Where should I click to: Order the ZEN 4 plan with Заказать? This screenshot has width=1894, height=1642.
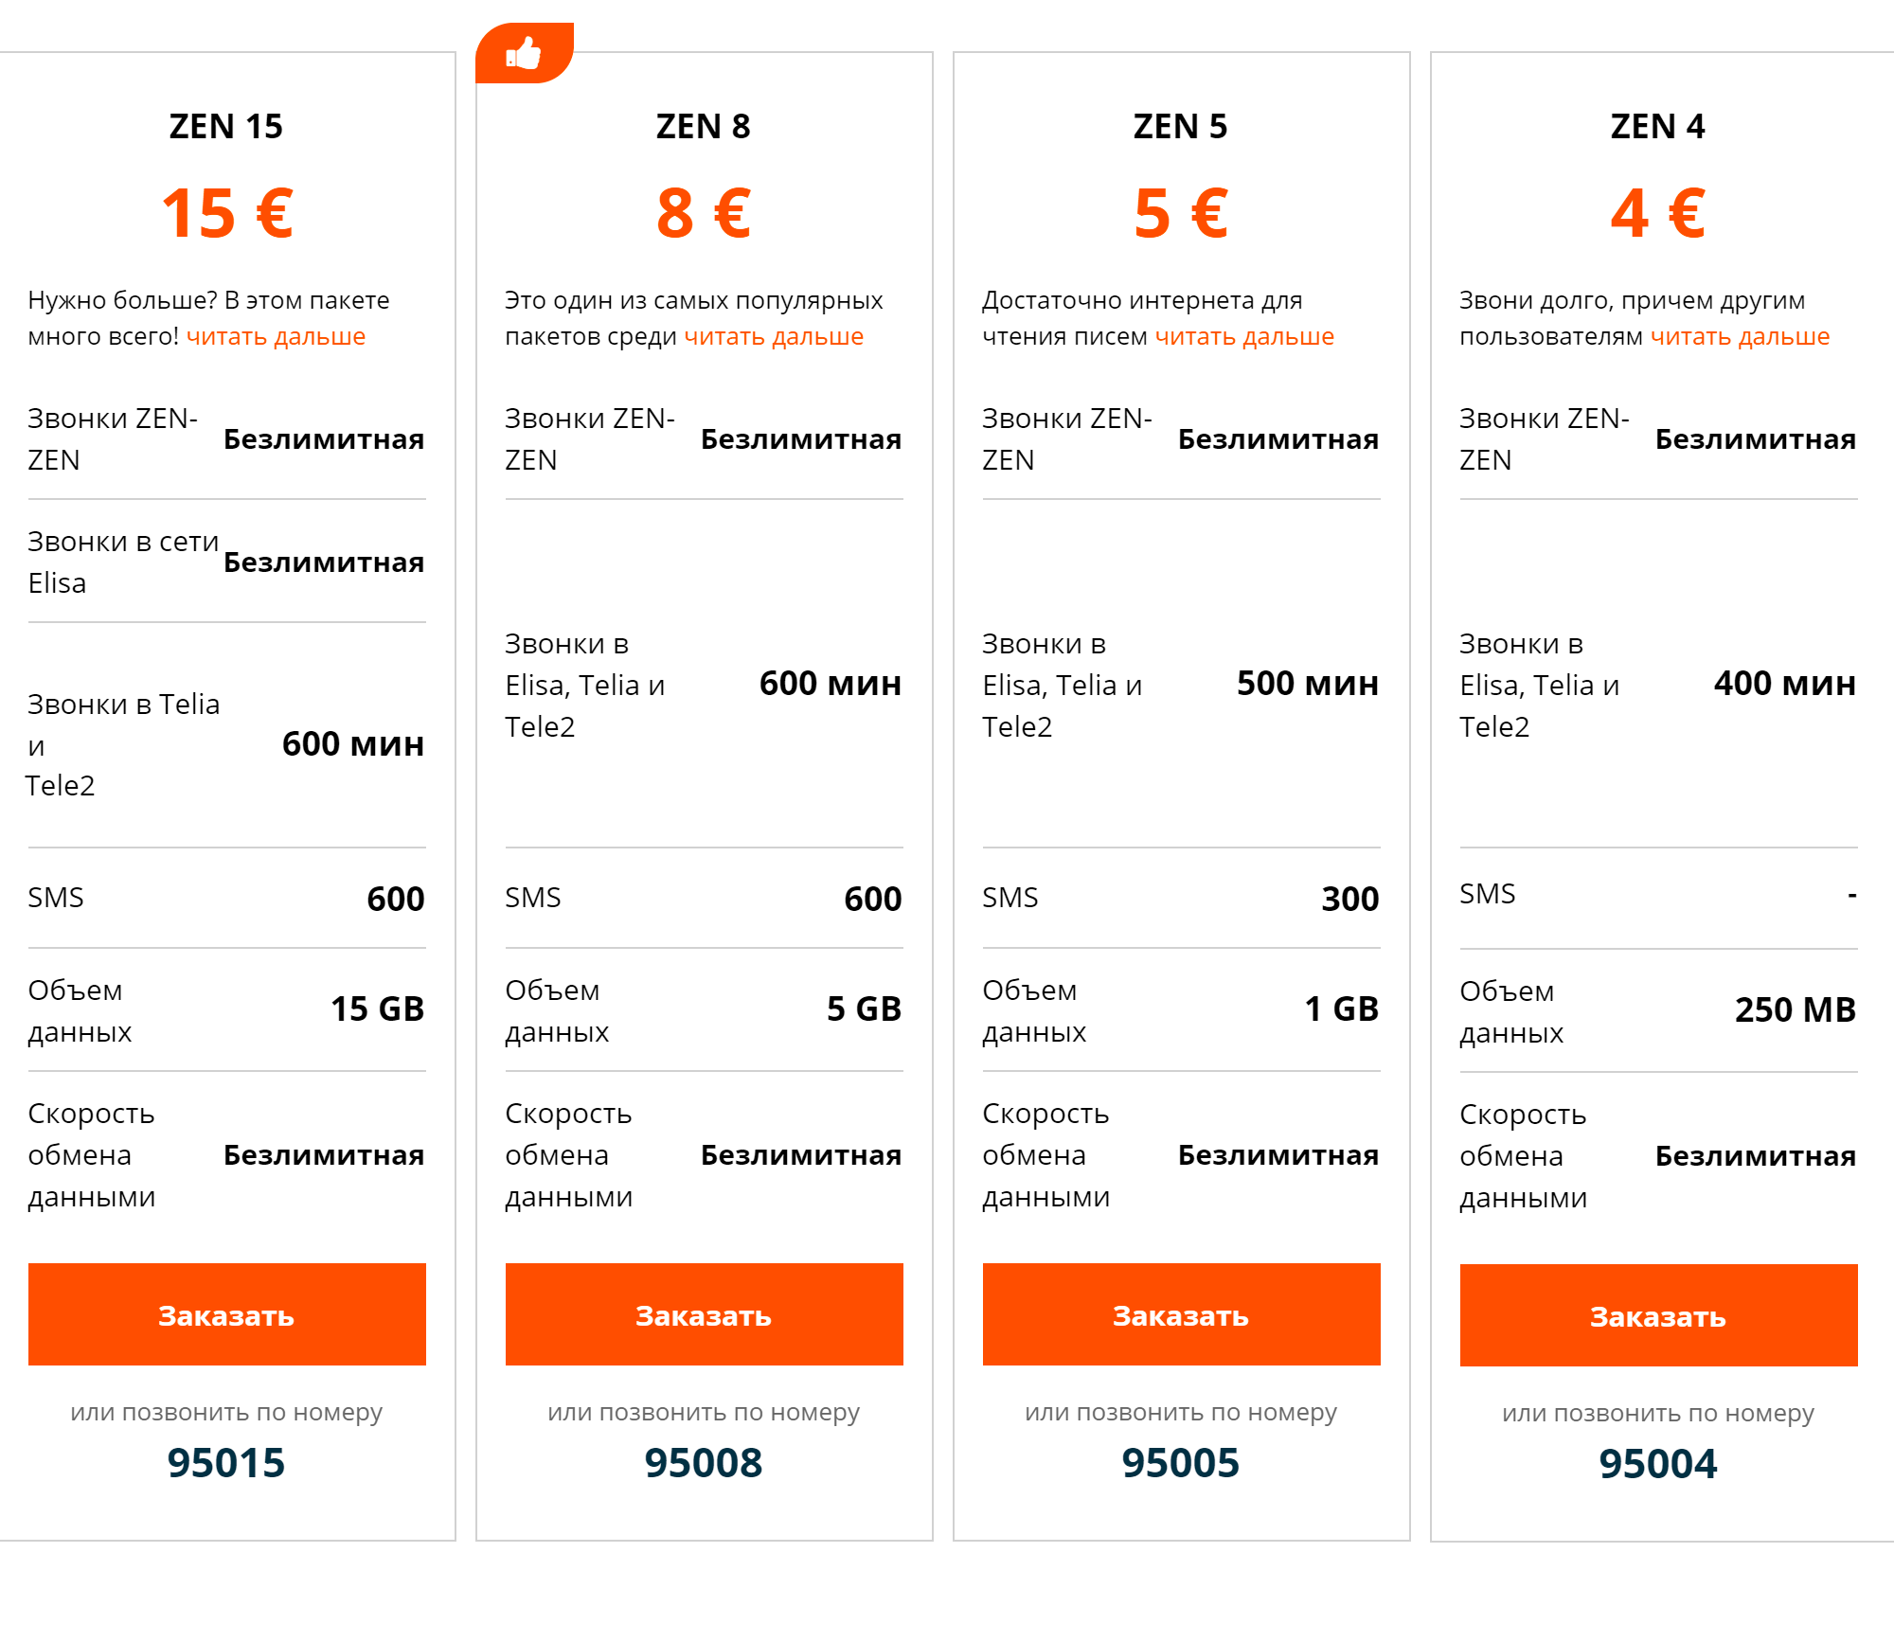[x=1659, y=1315]
